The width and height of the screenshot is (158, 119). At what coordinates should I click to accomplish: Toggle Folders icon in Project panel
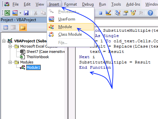click(23, 27)
